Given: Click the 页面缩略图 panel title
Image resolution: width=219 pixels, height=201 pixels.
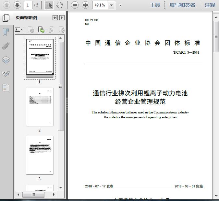Looking at the screenshot, I should point(26,18).
